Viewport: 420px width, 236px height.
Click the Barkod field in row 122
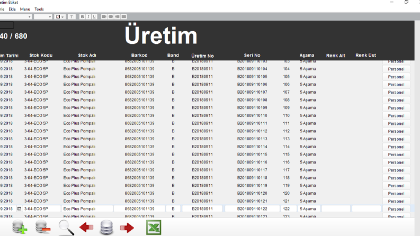pos(139,208)
